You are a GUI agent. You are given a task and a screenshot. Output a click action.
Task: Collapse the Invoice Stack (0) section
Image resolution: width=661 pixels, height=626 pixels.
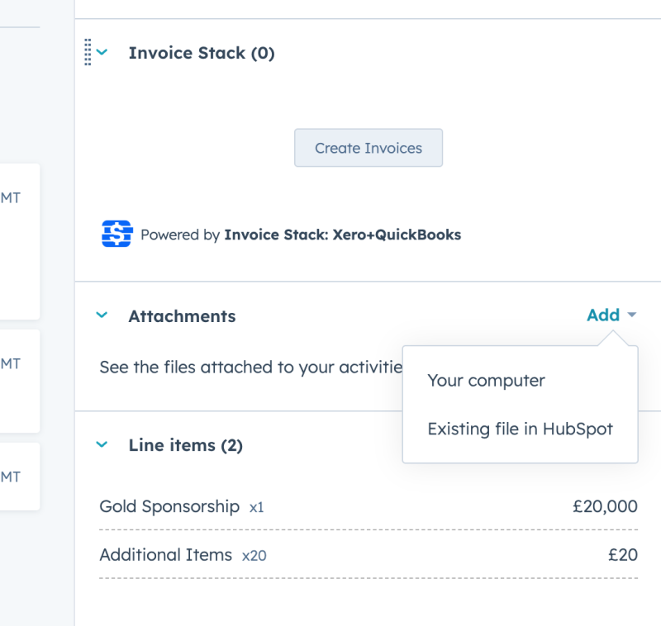[x=103, y=52]
